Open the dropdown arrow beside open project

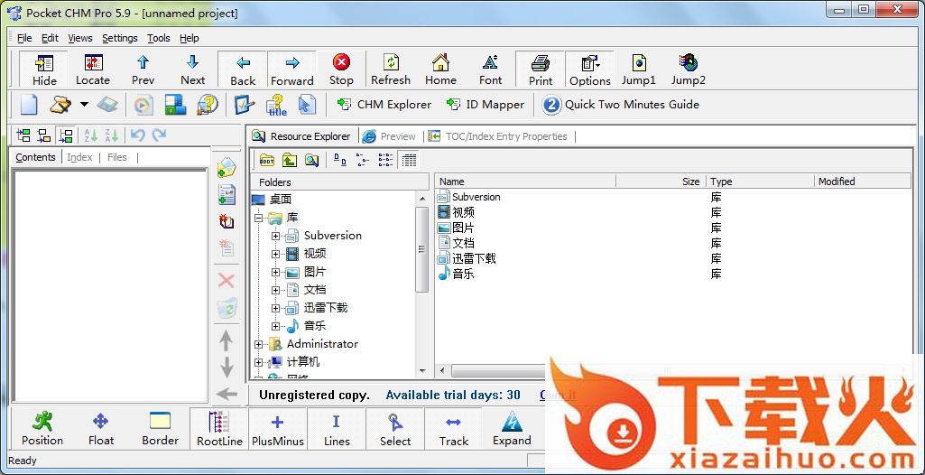(84, 105)
